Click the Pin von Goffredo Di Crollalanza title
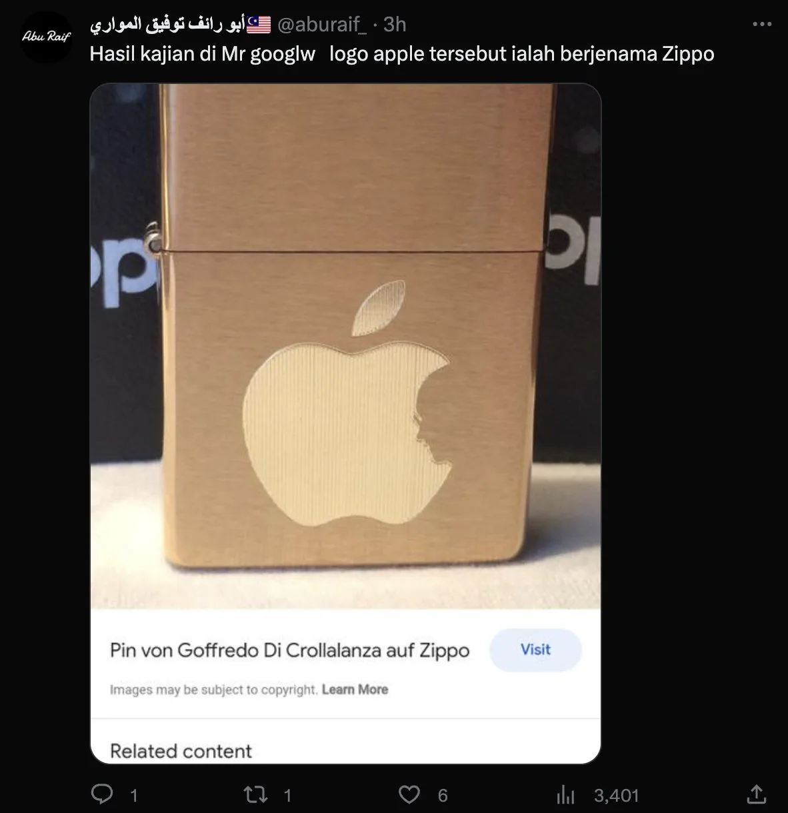788x813 pixels. click(x=289, y=650)
